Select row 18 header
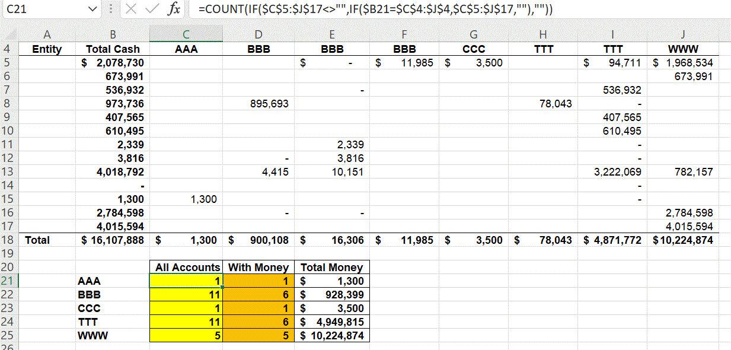 (9, 240)
